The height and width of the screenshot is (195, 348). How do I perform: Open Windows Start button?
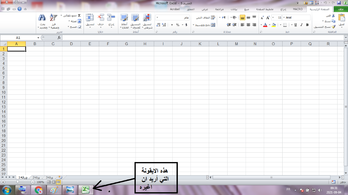(7, 190)
